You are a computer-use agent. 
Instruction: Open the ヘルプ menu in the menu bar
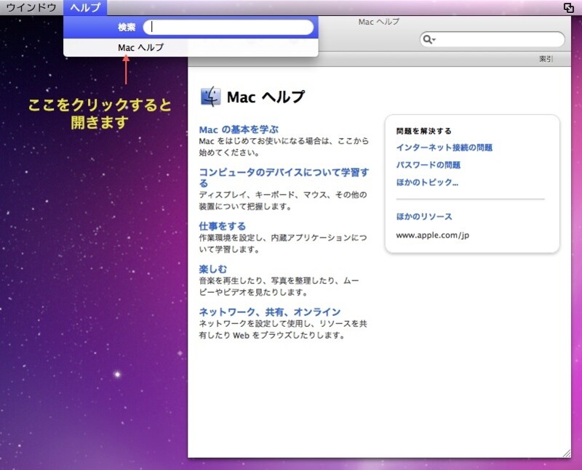[x=86, y=6]
